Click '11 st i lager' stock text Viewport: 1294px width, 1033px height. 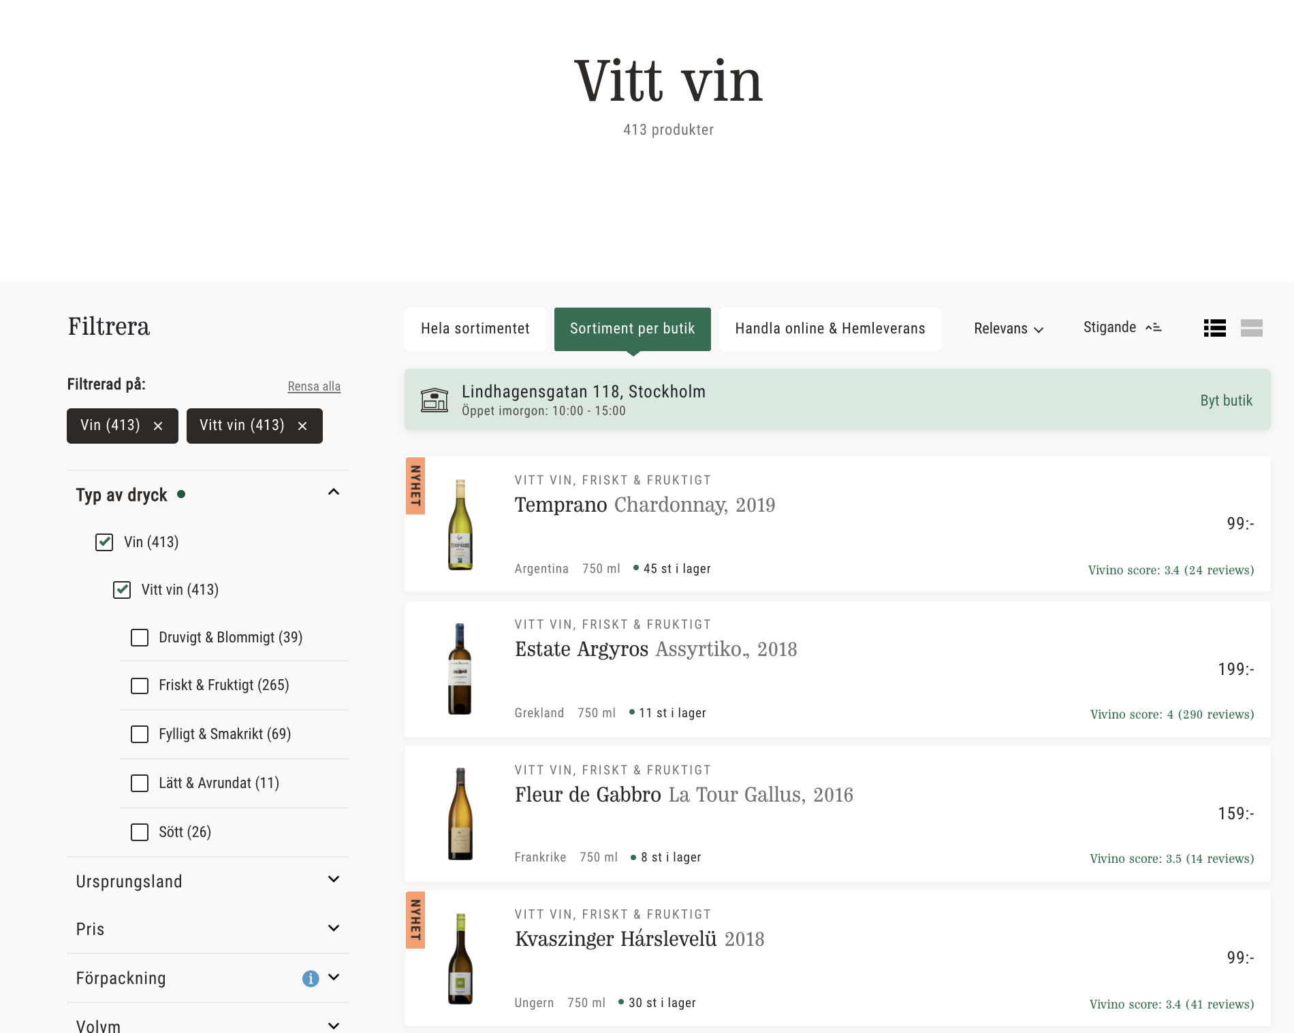pyautogui.click(x=672, y=713)
